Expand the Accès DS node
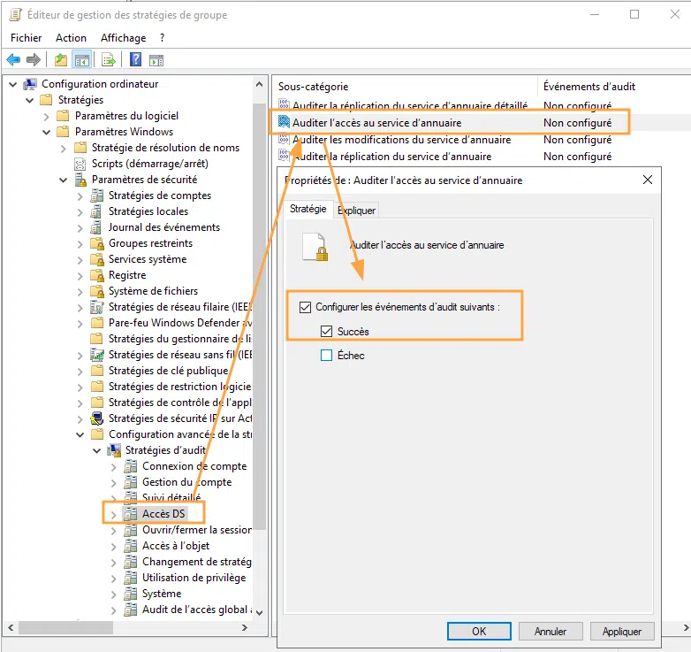The width and height of the screenshot is (691, 652). tap(113, 514)
